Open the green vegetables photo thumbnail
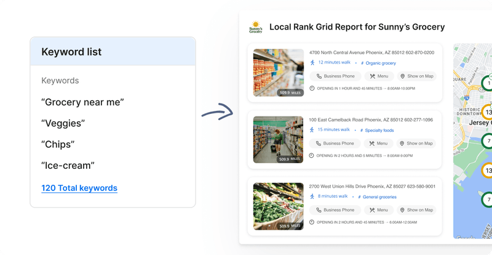 (x=279, y=206)
